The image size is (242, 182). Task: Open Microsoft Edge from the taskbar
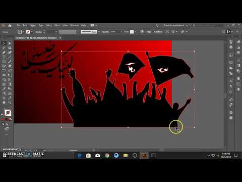(x=79, y=156)
